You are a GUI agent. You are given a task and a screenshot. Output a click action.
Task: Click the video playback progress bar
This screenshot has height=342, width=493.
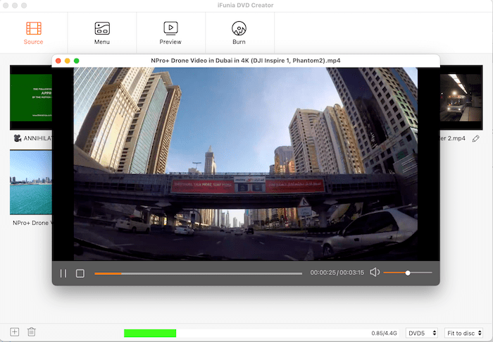(198, 273)
